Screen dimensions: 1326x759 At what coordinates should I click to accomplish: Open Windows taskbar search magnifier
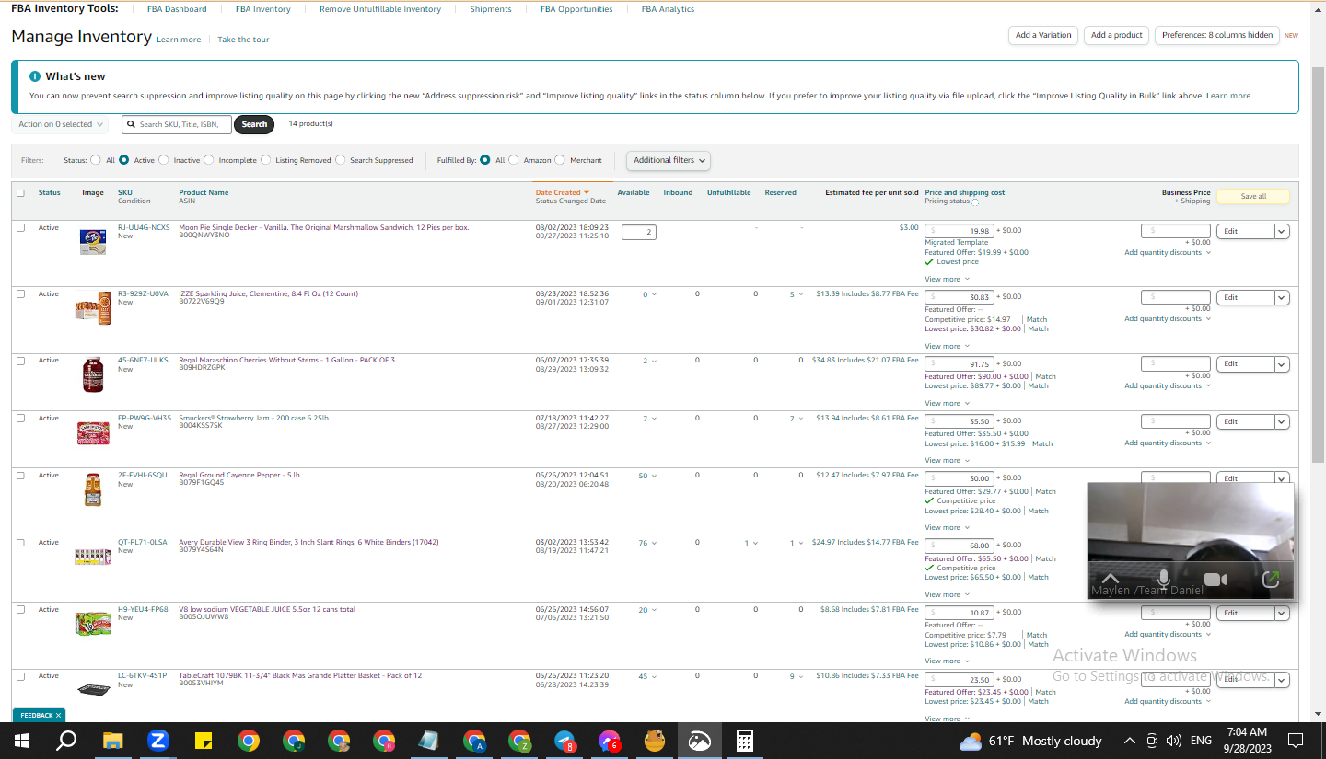[x=66, y=741]
